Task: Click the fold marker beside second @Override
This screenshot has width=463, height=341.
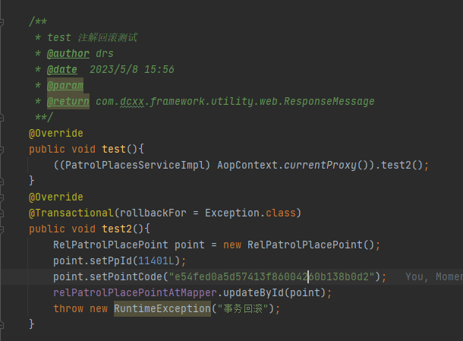Action: click(x=2, y=197)
